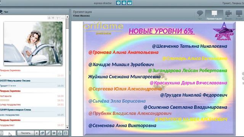Viewport: 244px width, 137px height.
Task: Click the smiley icon left of message field
Action: coord(1,133)
